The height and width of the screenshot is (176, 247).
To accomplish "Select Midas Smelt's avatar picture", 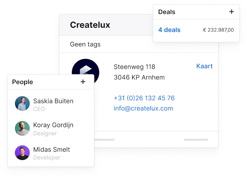I will 22,153.
